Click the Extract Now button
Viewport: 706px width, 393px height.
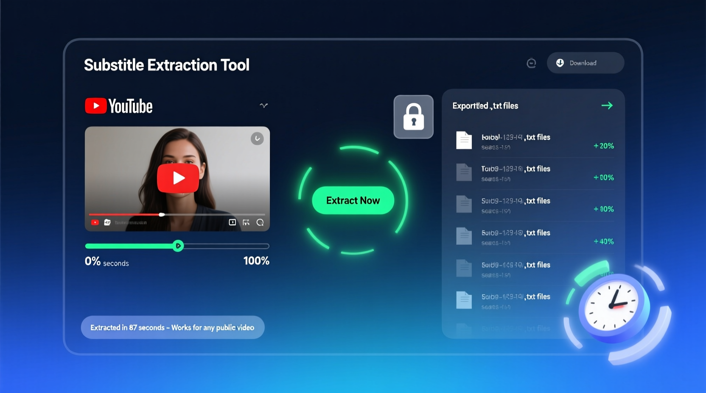(x=353, y=200)
